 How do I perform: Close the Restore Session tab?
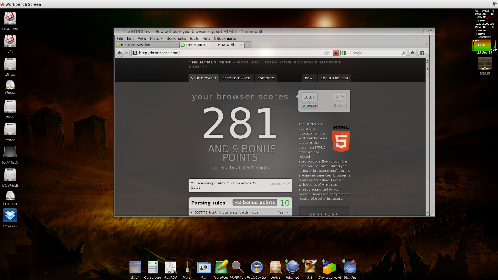click(176, 45)
